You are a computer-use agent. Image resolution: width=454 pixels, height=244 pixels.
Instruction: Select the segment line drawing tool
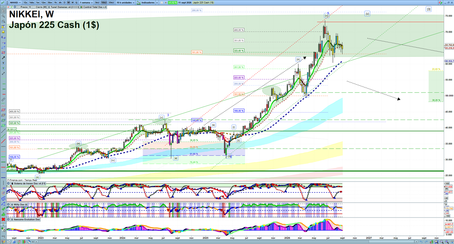coord(3,73)
